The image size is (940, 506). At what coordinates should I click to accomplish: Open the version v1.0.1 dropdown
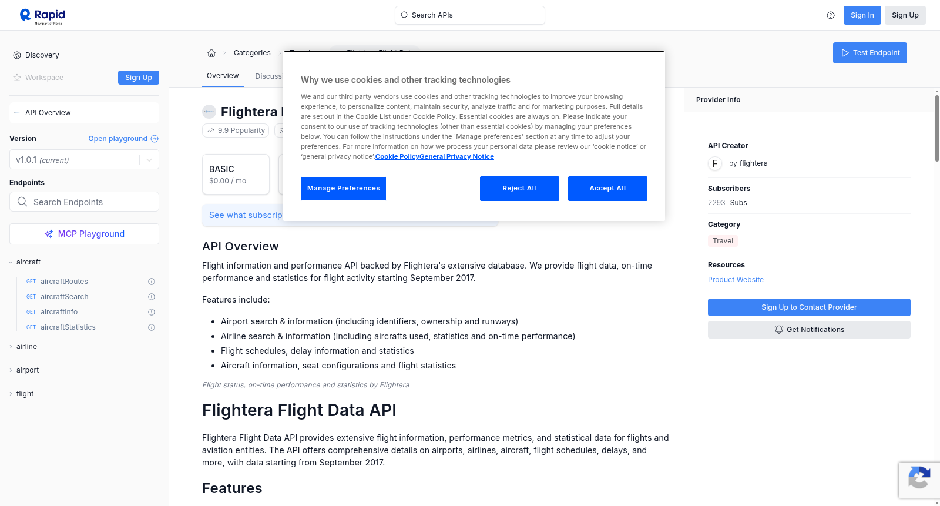click(84, 160)
